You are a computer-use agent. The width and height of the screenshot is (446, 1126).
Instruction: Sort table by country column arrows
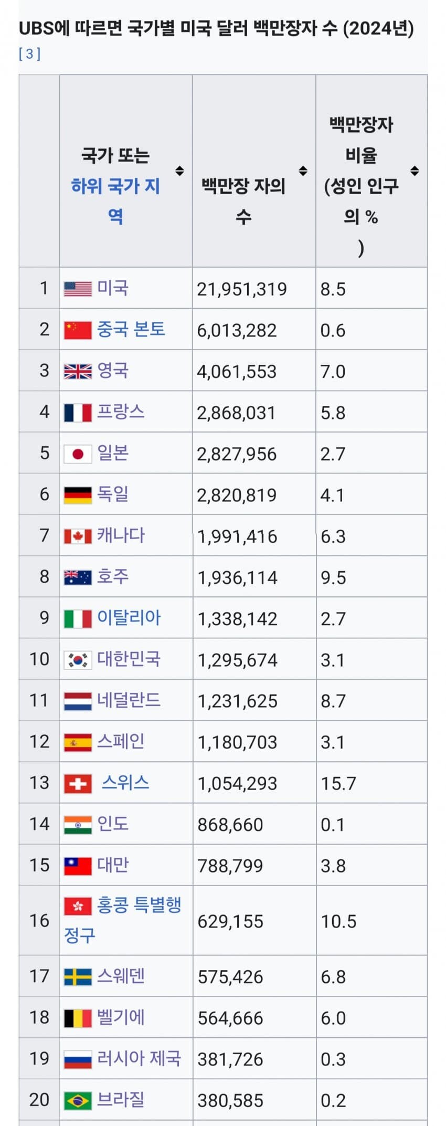pyautogui.click(x=179, y=171)
